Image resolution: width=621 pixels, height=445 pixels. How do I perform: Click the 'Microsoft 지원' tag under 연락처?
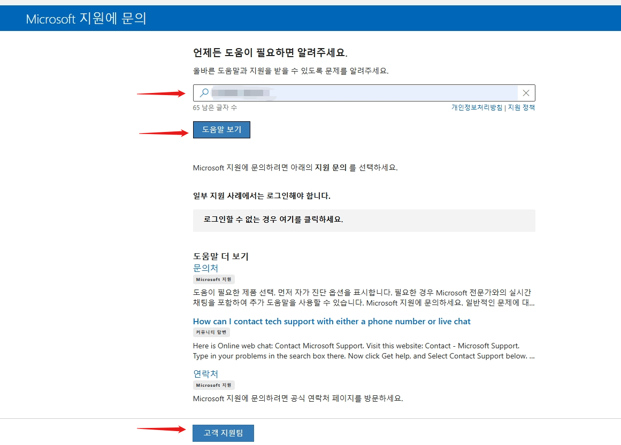click(x=214, y=385)
